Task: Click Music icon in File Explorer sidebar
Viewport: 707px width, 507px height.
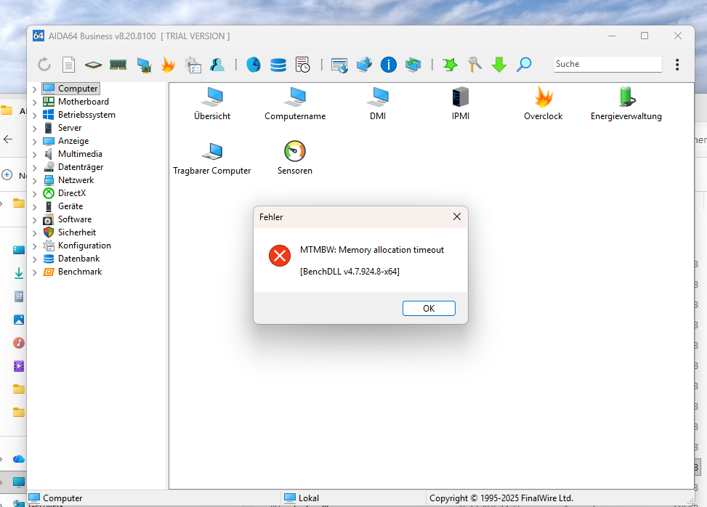Action: click(x=19, y=343)
